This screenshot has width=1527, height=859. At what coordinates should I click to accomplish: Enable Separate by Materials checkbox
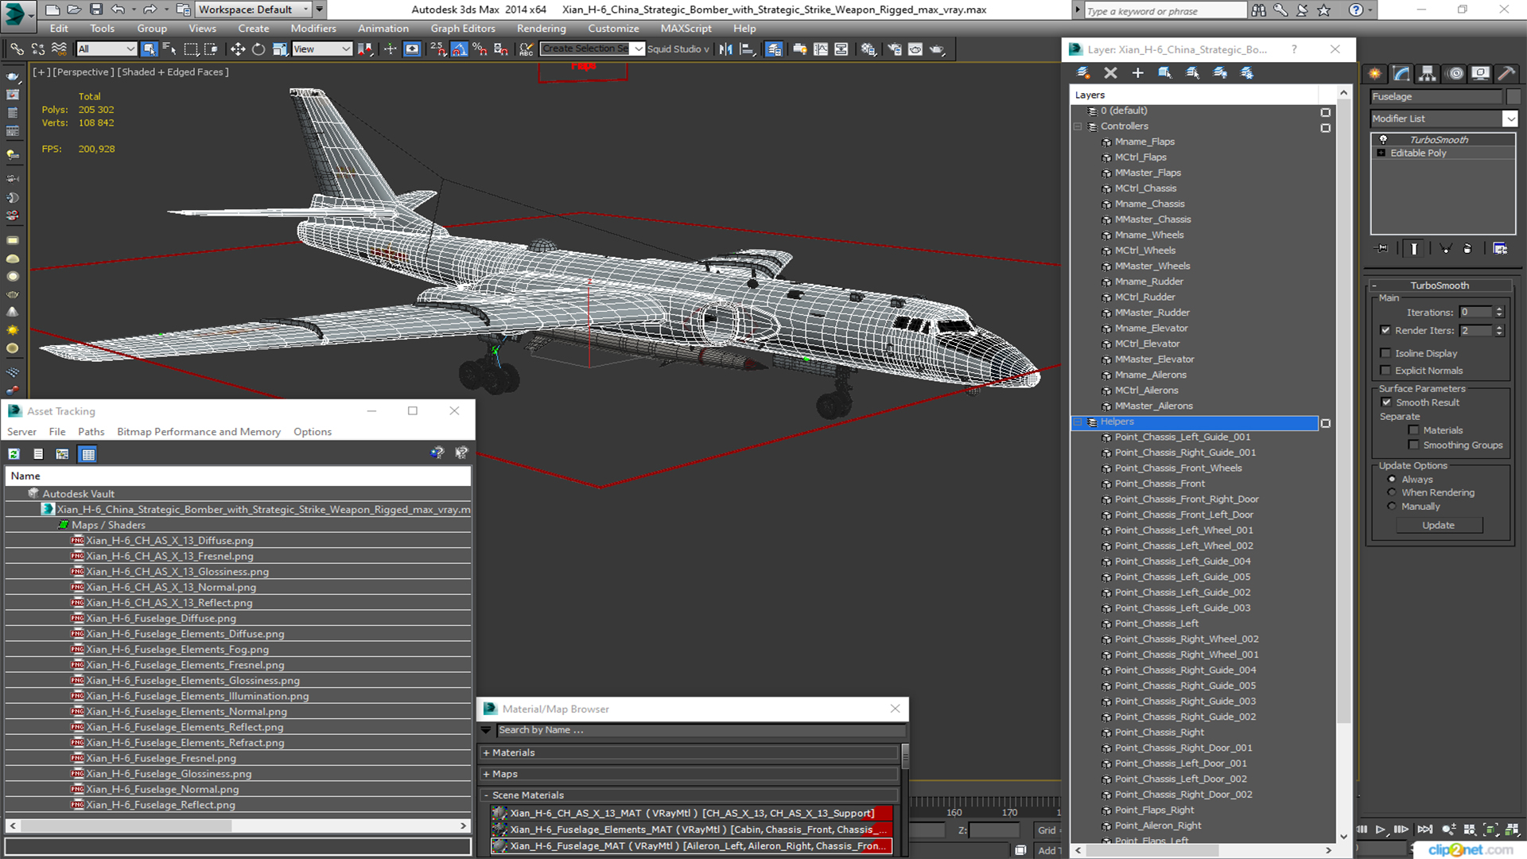[1413, 430]
